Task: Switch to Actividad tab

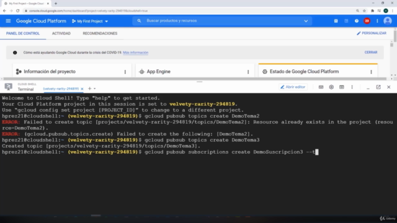Action: tap(61, 33)
